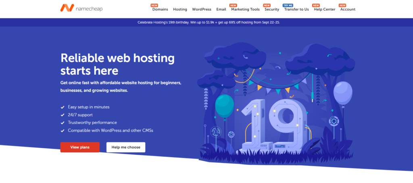
Task: Click the 'Get online fast' description paragraph
Action: click(121, 86)
